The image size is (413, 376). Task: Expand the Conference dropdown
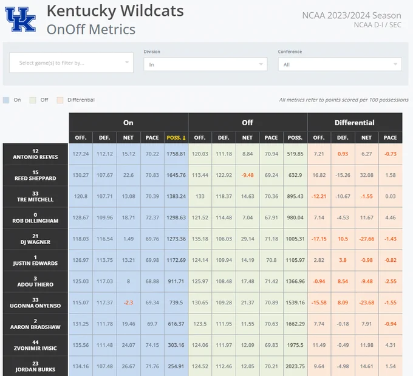click(x=340, y=64)
